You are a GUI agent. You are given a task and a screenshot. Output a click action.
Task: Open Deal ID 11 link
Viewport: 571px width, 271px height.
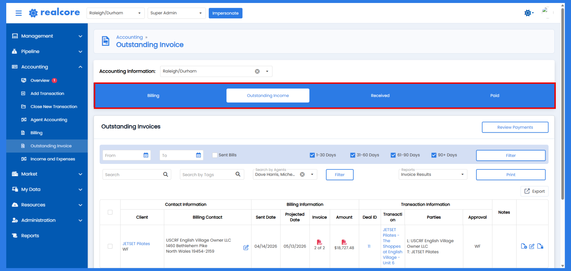pyautogui.click(x=369, y=246)
